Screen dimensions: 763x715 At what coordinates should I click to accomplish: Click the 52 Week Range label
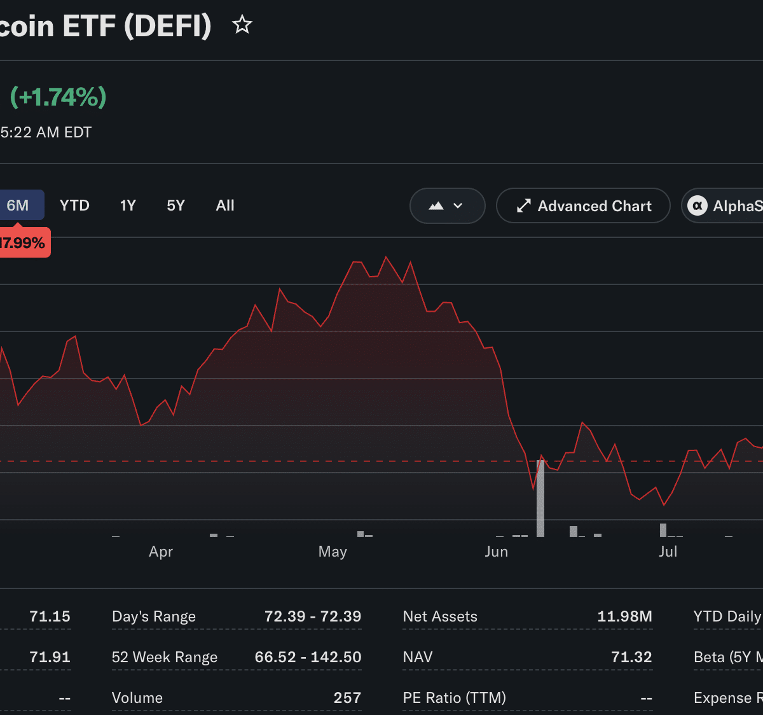(x=165, y=657)
